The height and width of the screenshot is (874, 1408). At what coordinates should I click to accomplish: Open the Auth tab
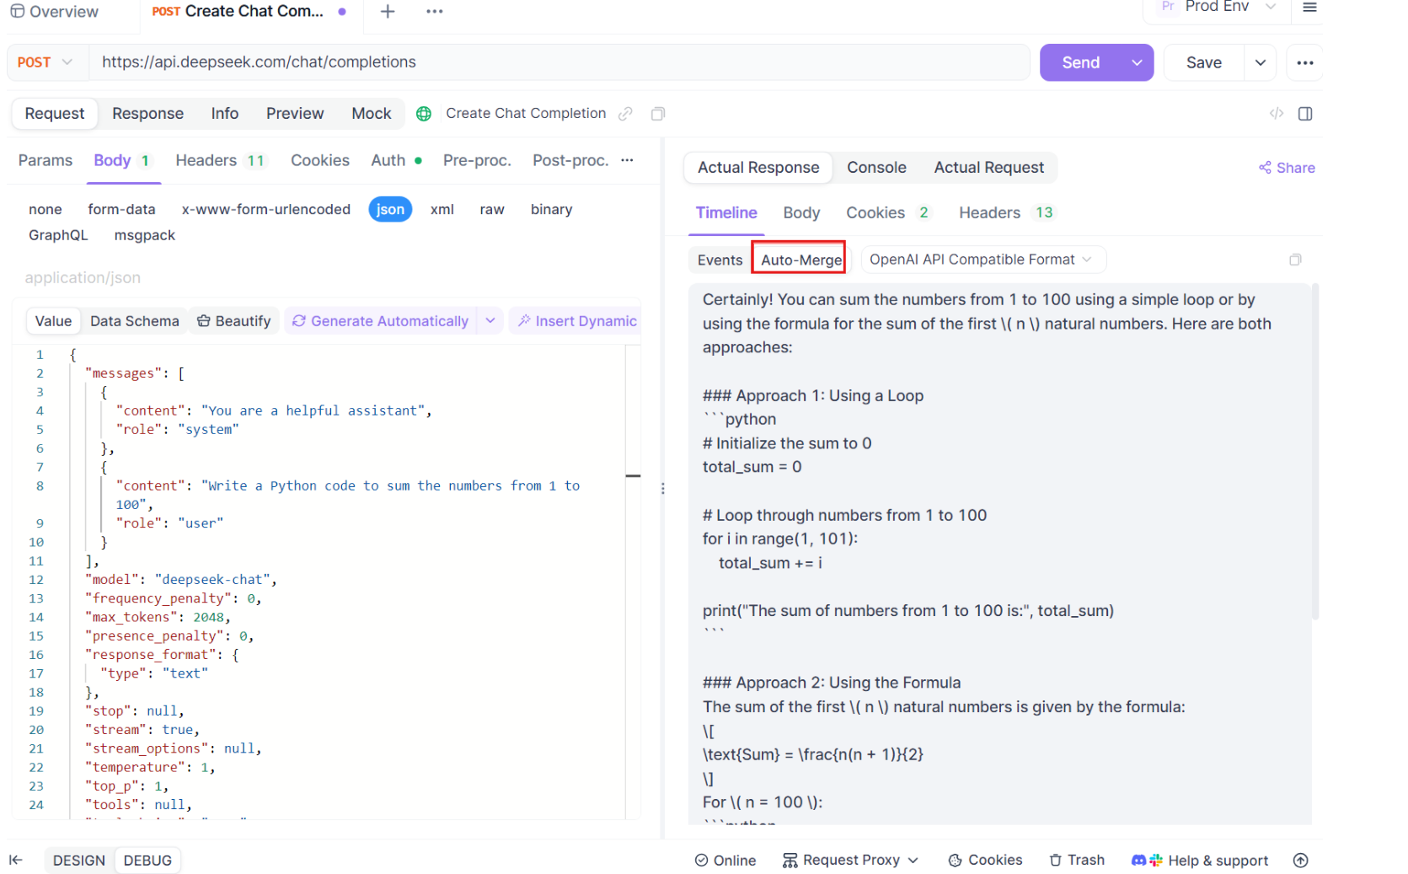(397, 160)
